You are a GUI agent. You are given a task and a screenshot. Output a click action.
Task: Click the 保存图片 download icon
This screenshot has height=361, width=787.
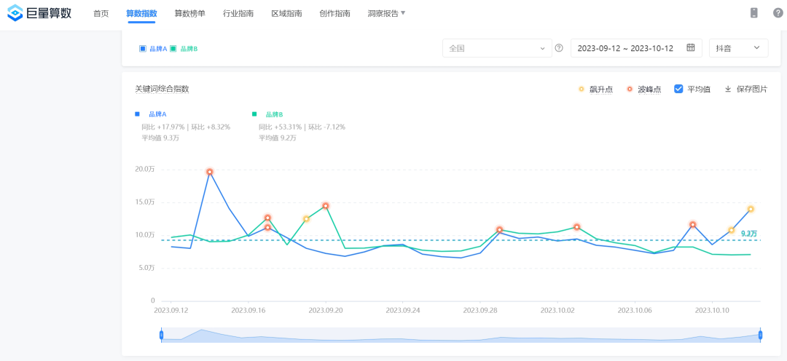pyautogui.click(x=728, y=90)
